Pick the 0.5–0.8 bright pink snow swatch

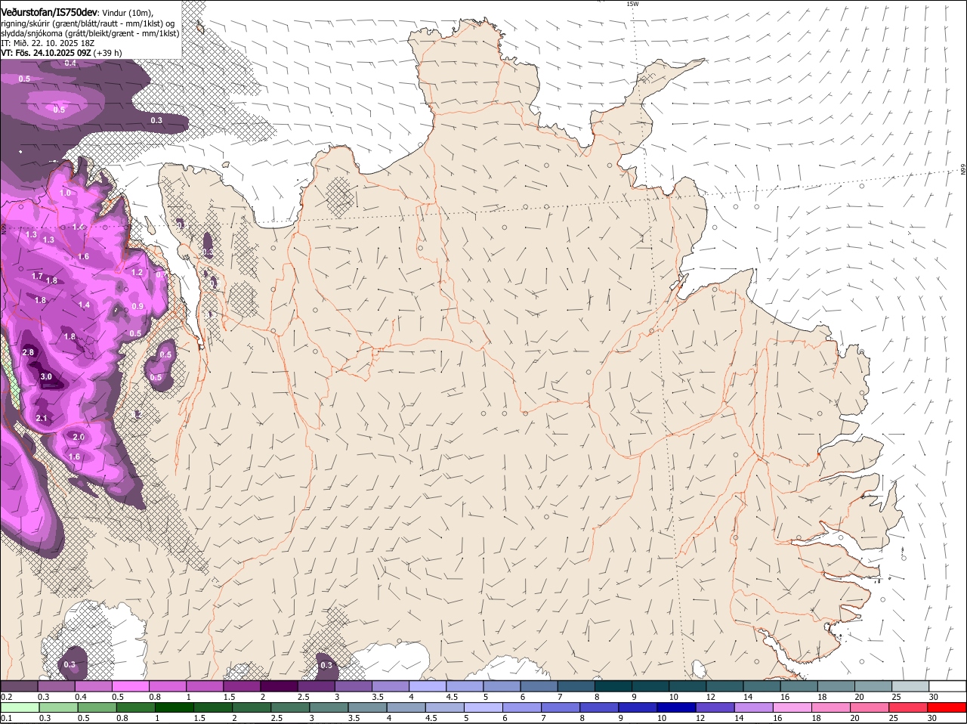pyautogui.click(x=131, y=685)
